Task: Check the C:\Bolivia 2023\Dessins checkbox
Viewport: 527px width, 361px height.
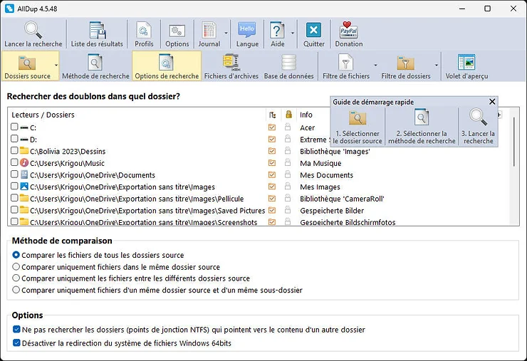Action: pyautogui.click(x=14, y=150)
